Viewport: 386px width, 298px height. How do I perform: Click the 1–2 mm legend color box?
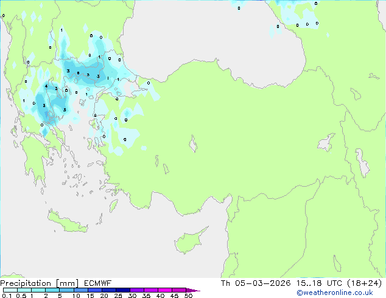[x=38, y=290]
